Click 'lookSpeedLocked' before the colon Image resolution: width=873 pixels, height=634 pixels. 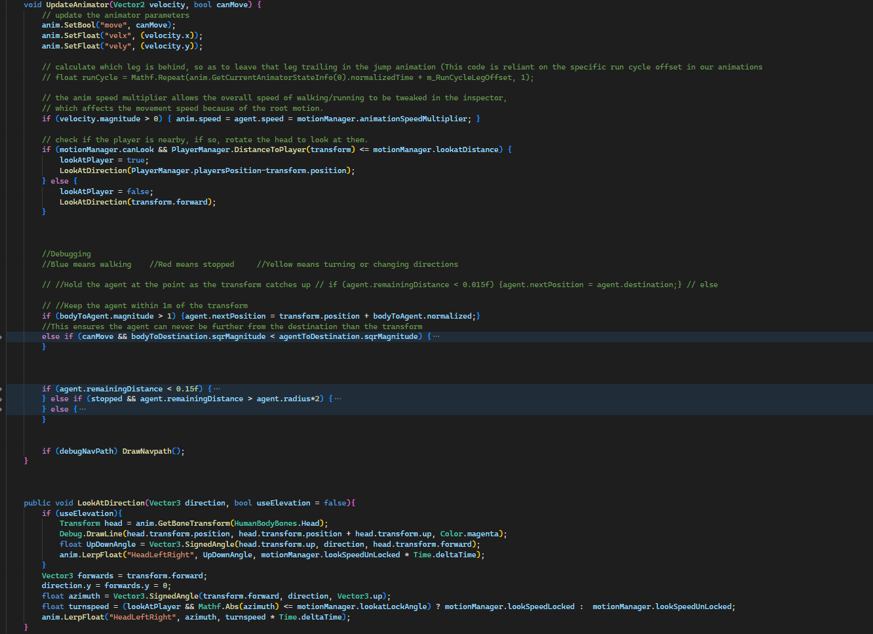click(541, 607)
